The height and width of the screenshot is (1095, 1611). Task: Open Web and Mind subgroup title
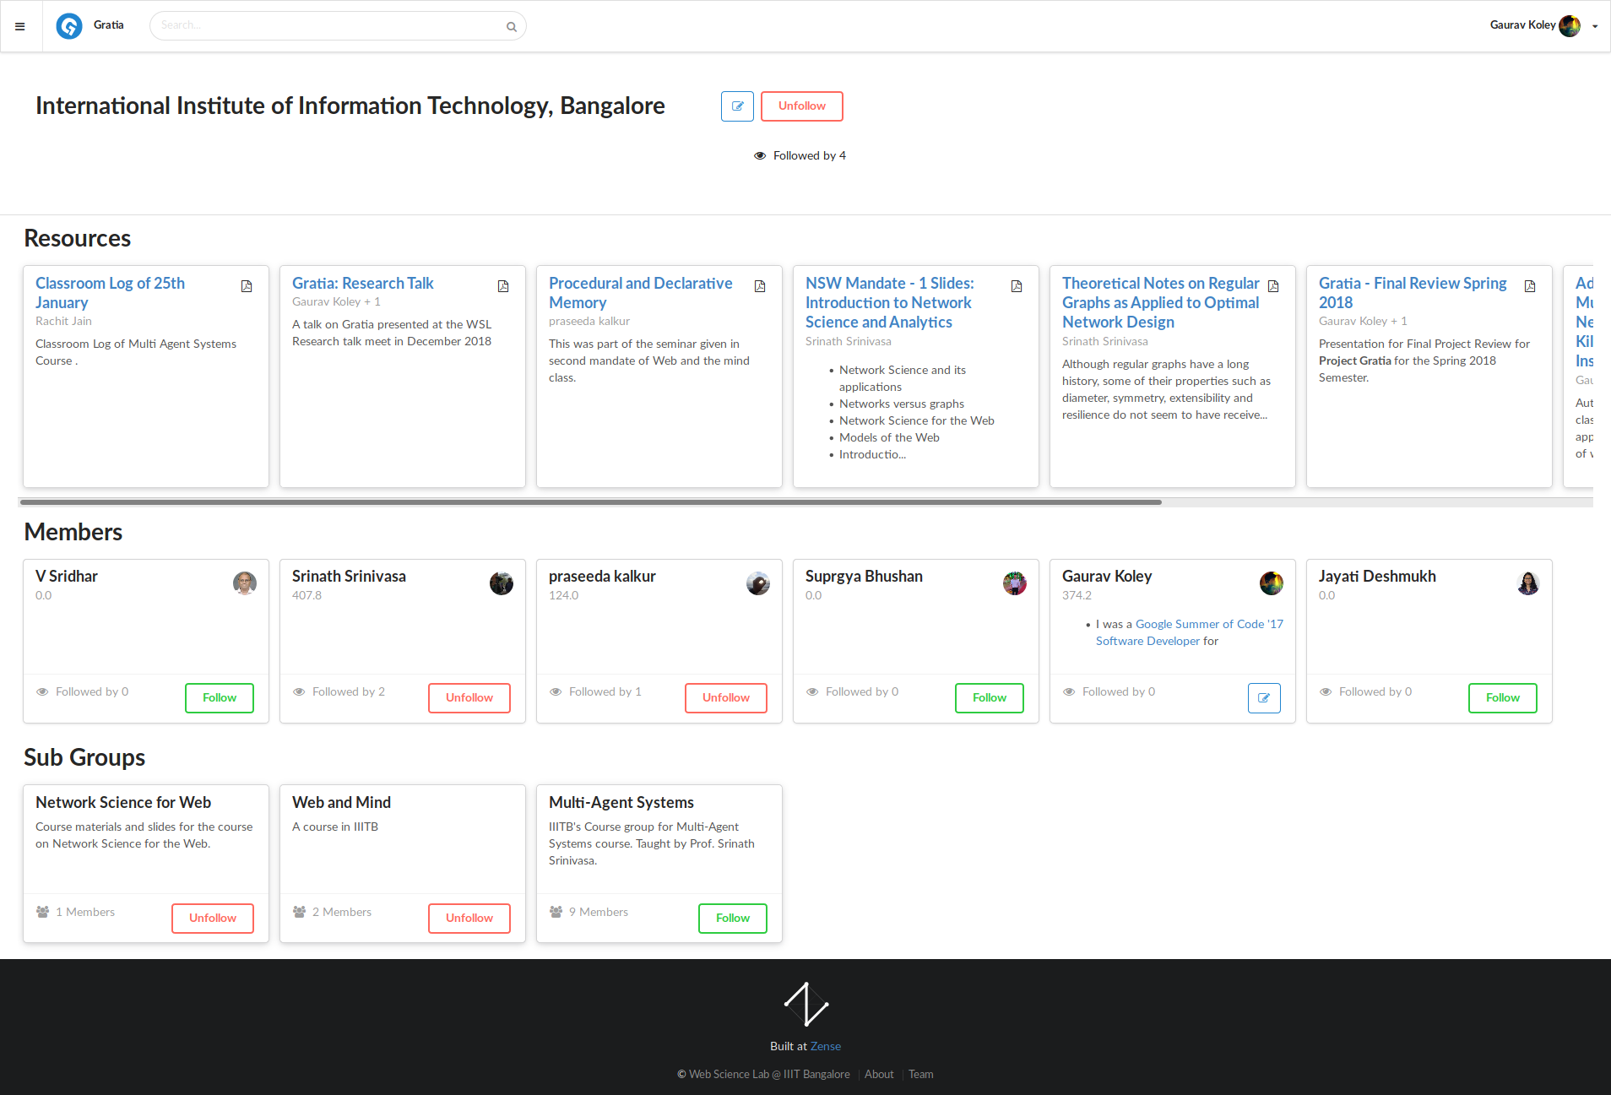(x=341, y=803)
